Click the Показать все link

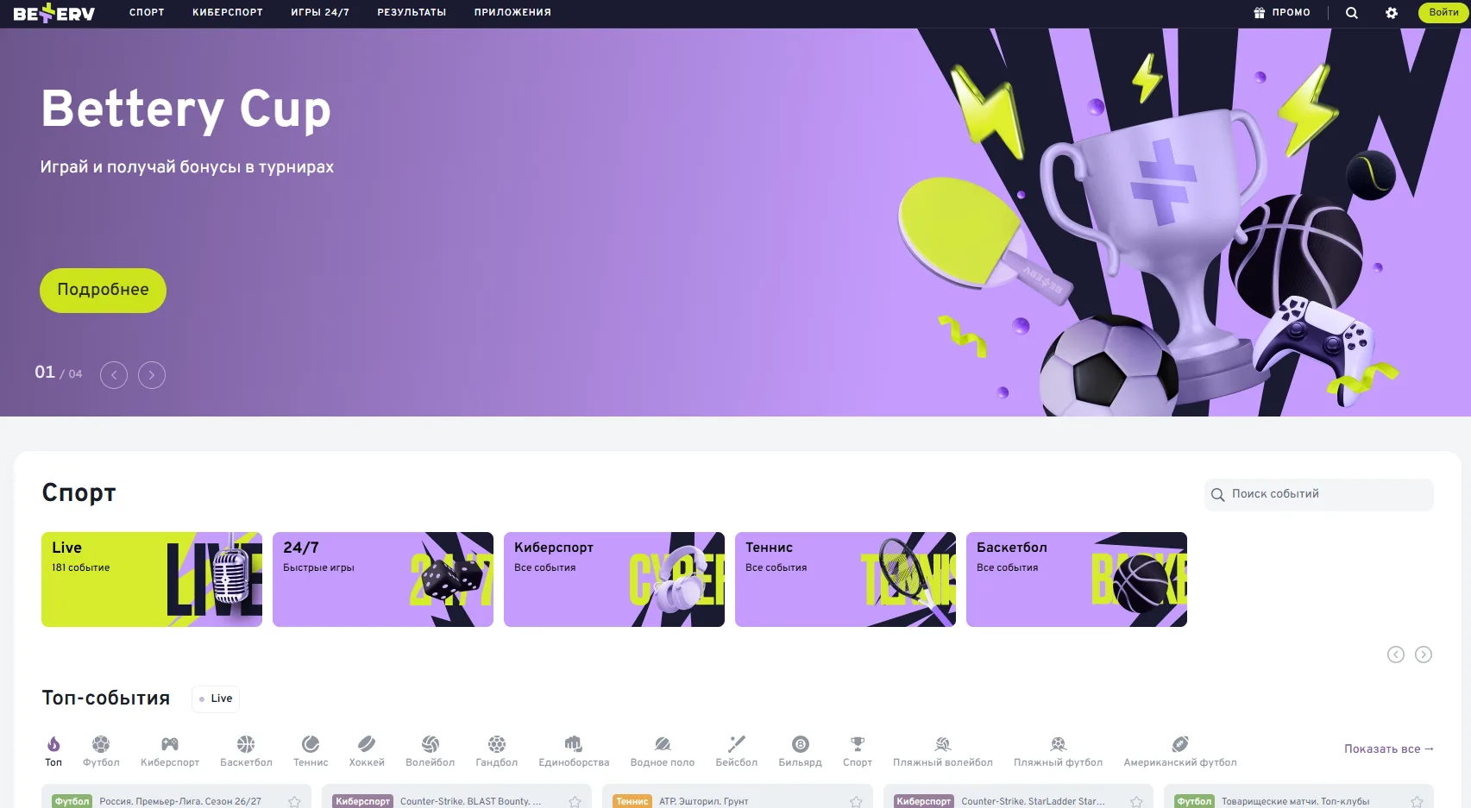point(1389,748)
